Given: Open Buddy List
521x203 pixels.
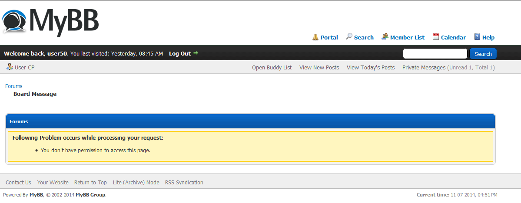Looking at the screenshot, I should point(272,68).
